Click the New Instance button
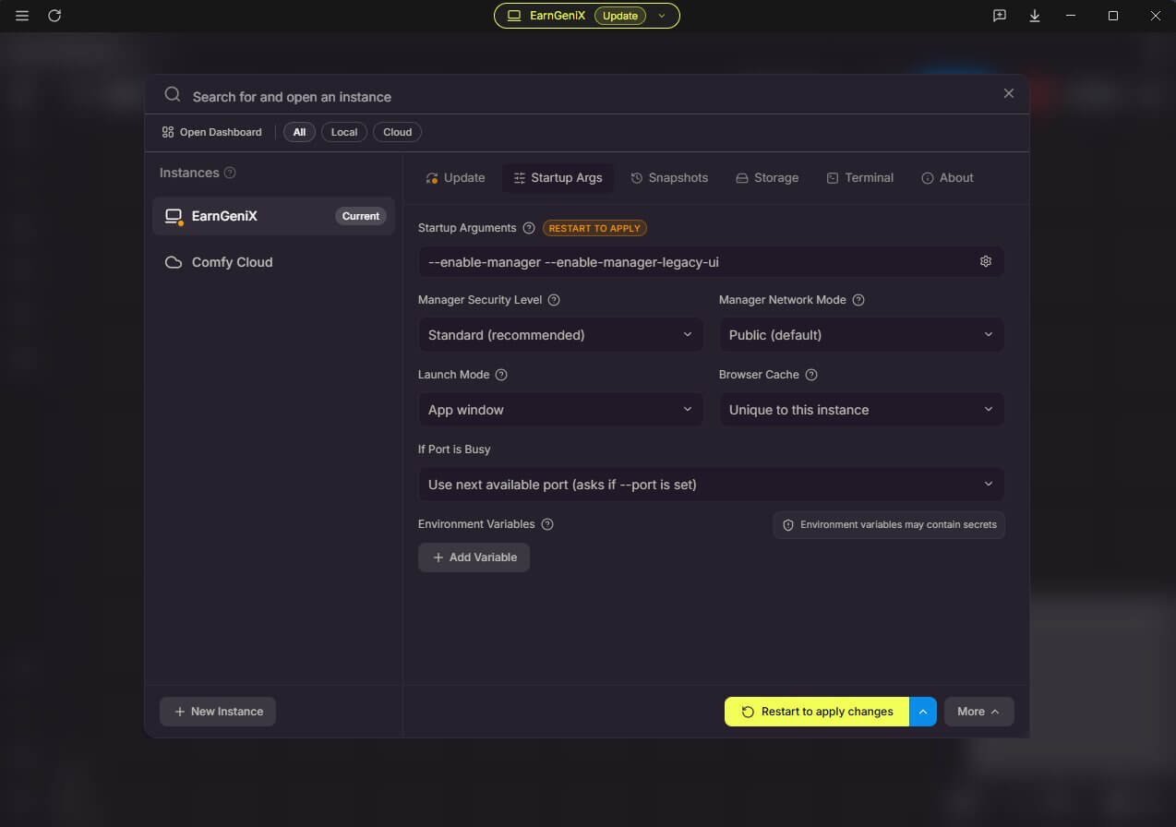Image resolution: width=1176 pixels, height=827 pixels. pyautogui.click(x=218, y=712)
